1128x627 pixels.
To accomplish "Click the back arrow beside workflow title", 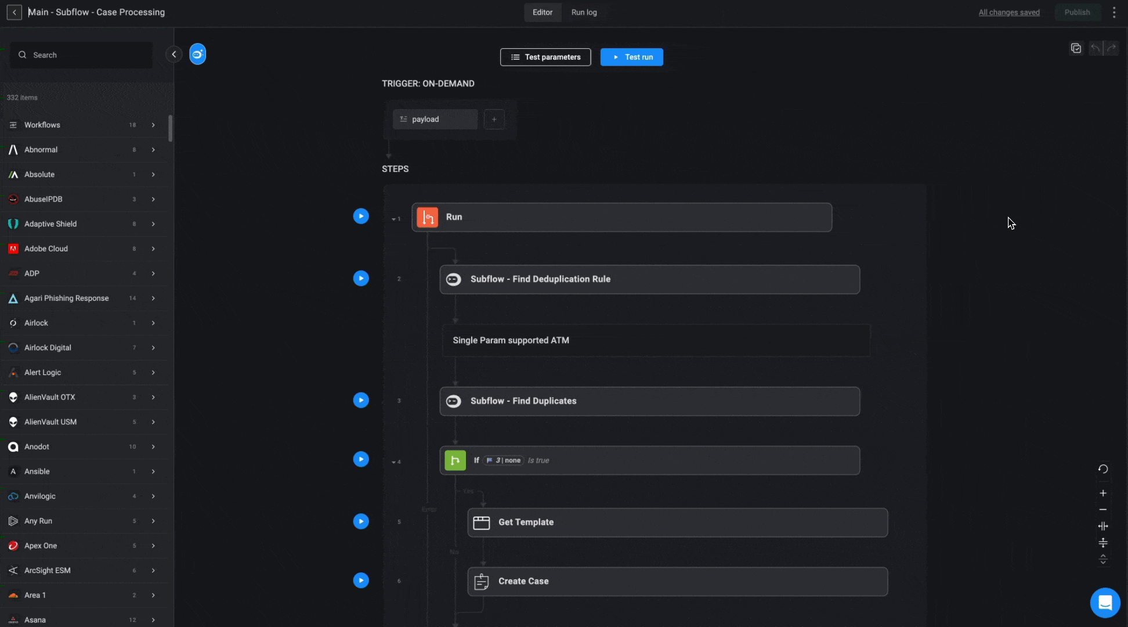I will pyautogui.click(x=14, y=12).
